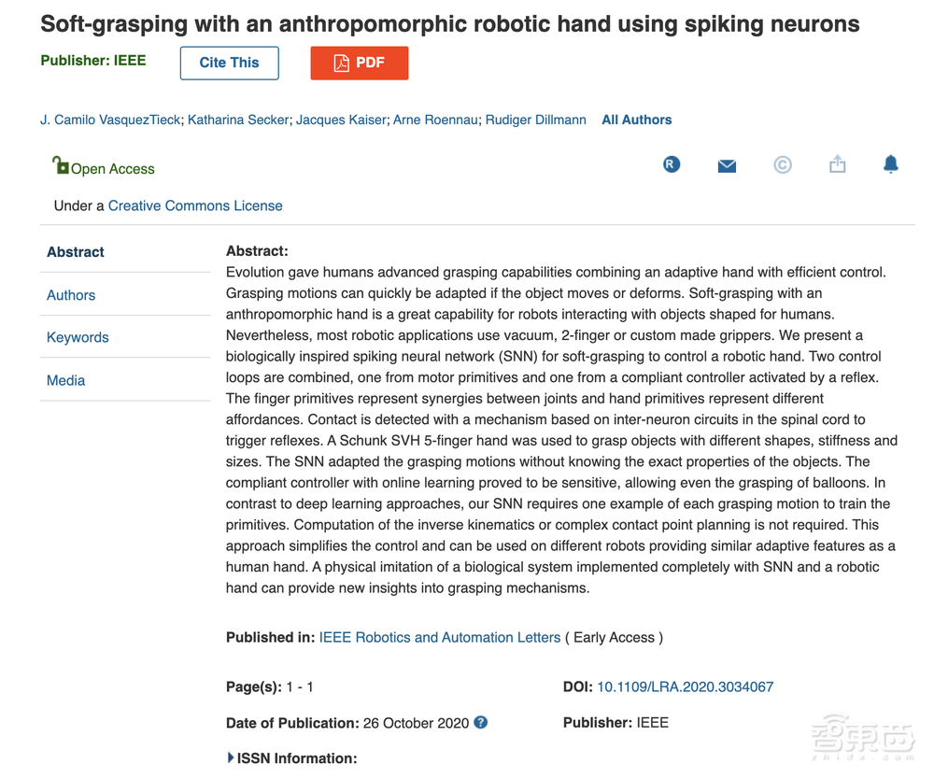This screenshot has width=934, height=778.
Task: Click the share export icon
Action: (838, 164)
